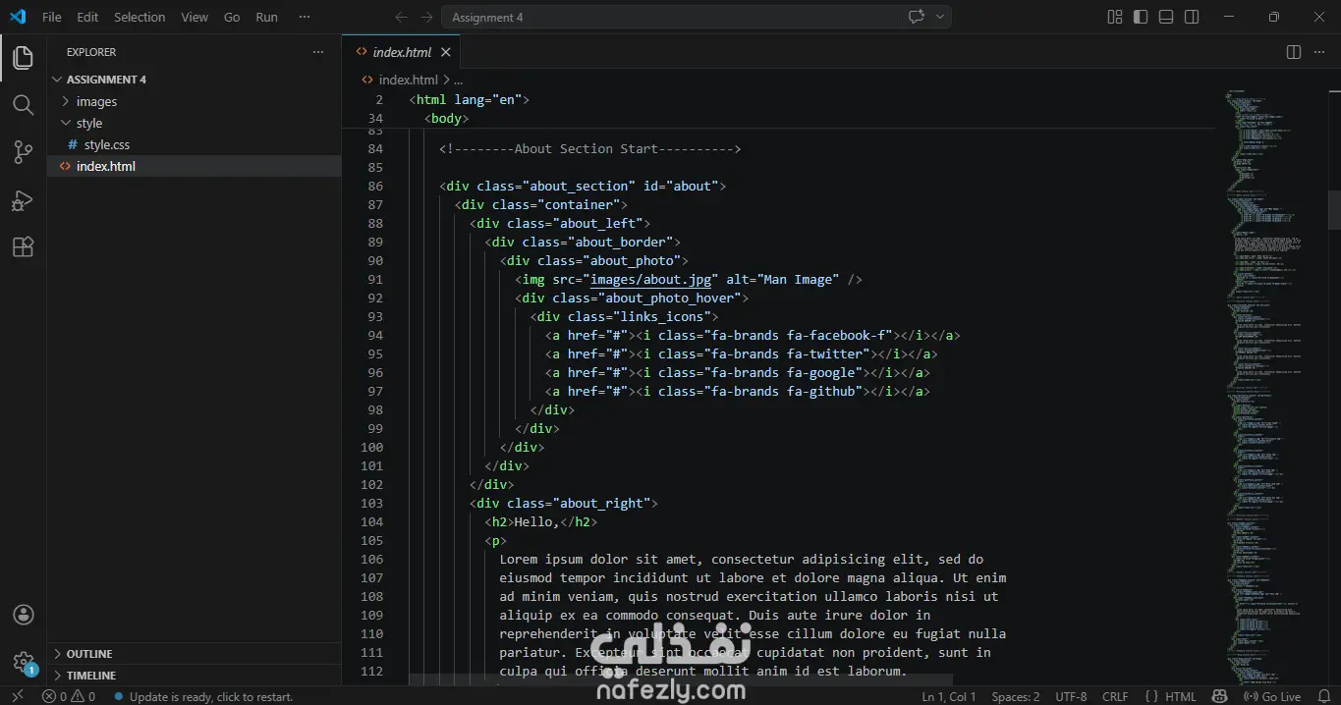Open Explorer Views and More Actions ellipsis
Viewport: 1341px width, 705px height.
coord(317,52)
